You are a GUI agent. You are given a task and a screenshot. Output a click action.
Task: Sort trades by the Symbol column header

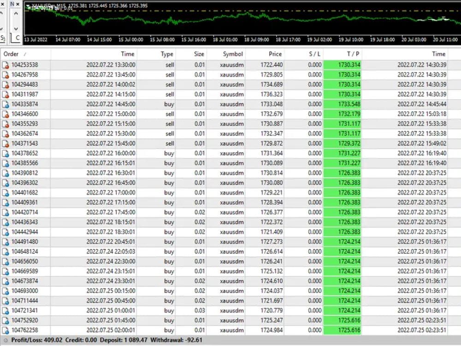[233, 54]
